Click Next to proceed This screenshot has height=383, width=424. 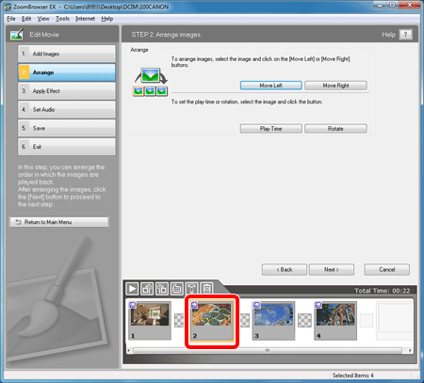332,269
